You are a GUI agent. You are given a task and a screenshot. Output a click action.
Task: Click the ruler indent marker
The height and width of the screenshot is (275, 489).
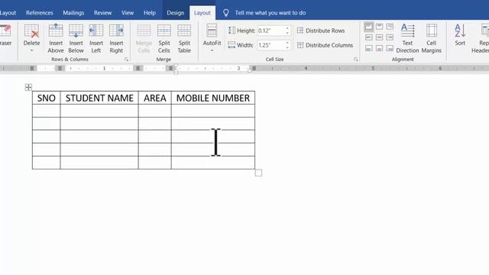point(176,69)
